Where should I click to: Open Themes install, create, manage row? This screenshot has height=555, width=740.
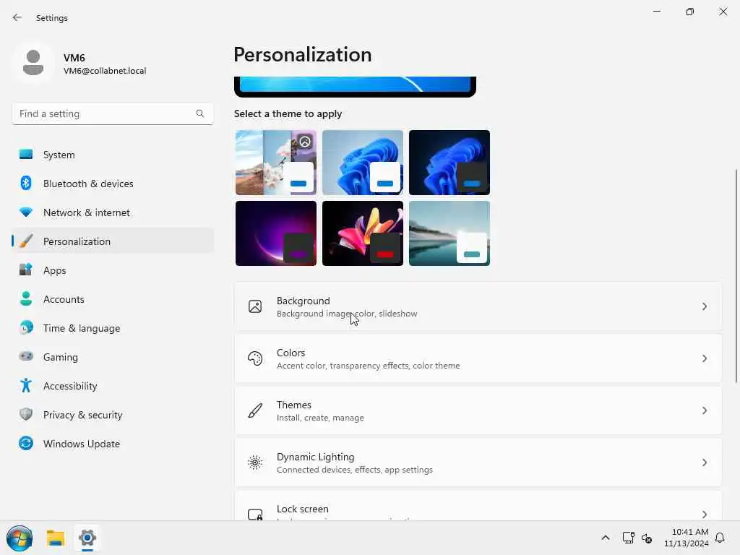(478, 410)
